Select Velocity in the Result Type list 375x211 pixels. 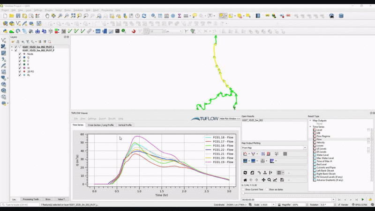tap(321, 142)
